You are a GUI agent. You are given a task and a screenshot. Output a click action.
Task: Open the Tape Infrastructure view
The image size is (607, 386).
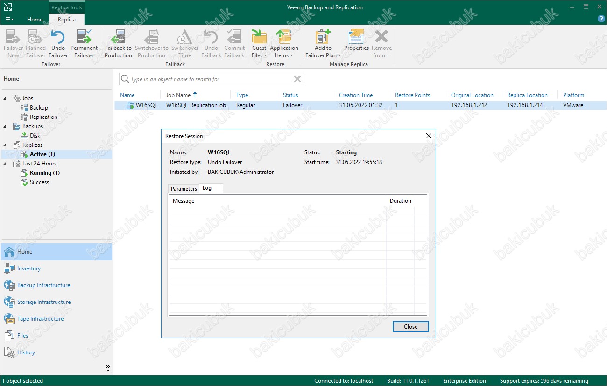[56, 319]
